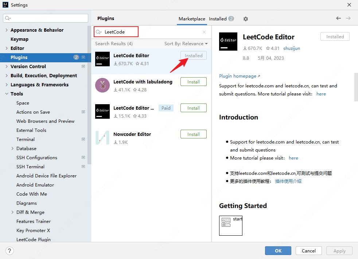The height and width of the screenshot is (259, 358).
Task: Expand Version Control section
Action: point(7,66)
